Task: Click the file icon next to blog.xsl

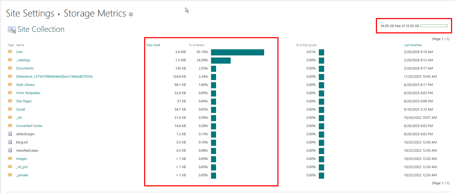Action: pos(10,142)
